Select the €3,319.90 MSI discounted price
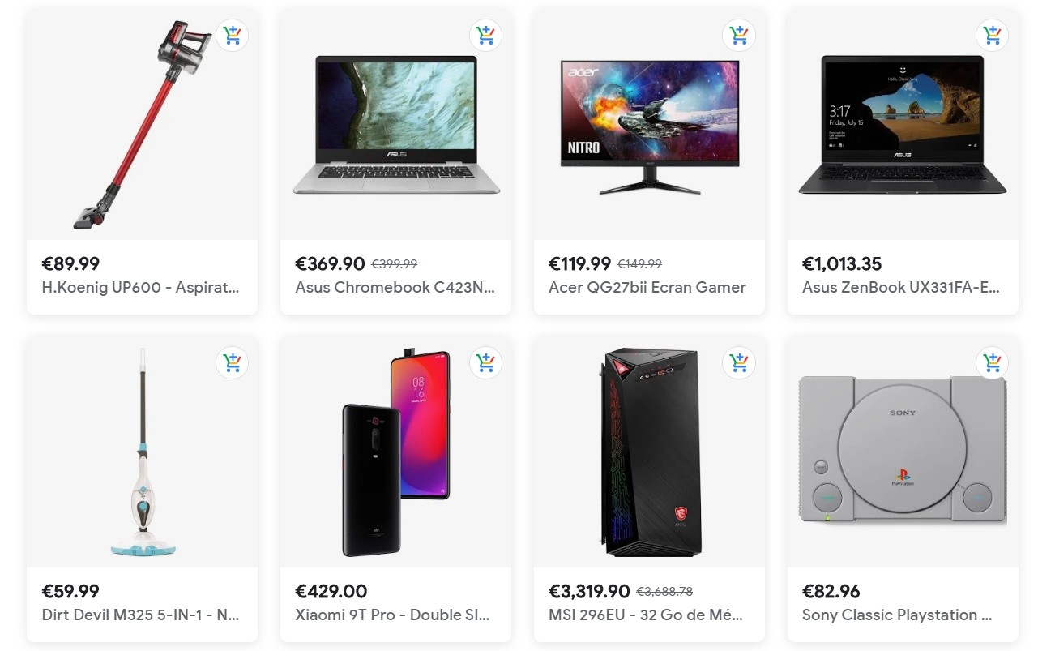The width and height of the screenshot is (1038, 651). coord(589,591)
